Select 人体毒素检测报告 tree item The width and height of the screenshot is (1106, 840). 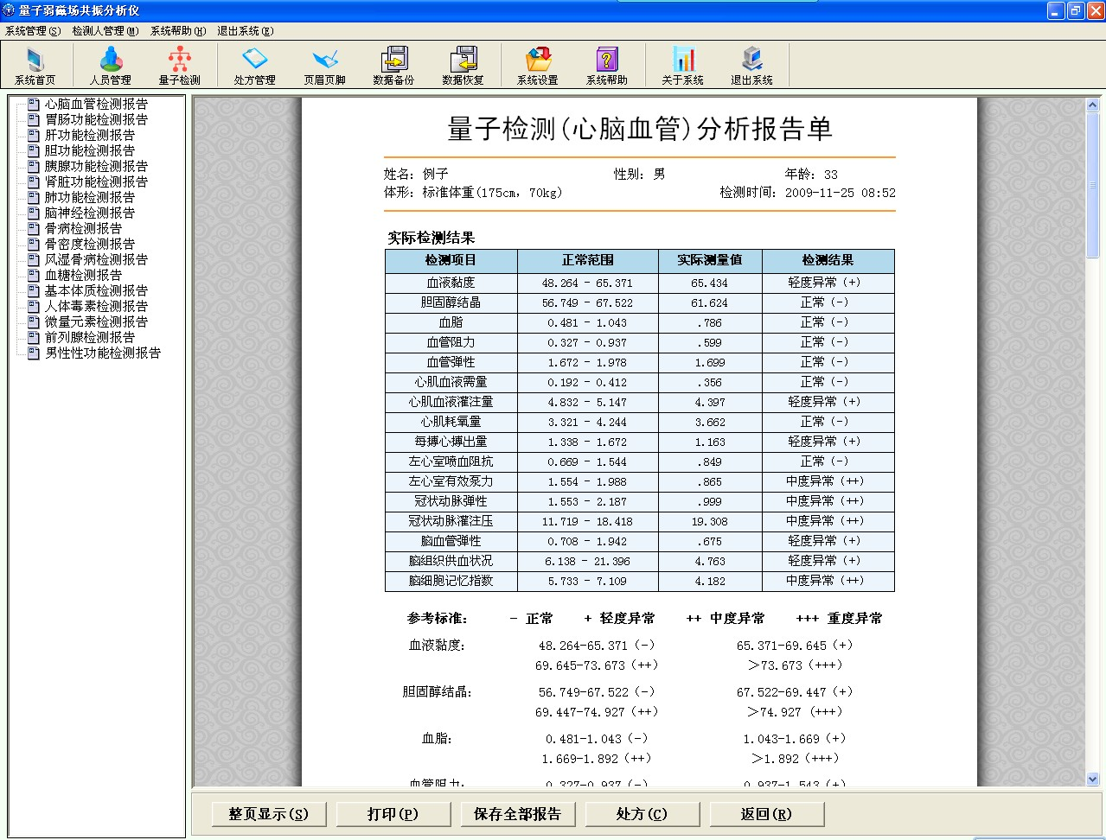(96, 306)
